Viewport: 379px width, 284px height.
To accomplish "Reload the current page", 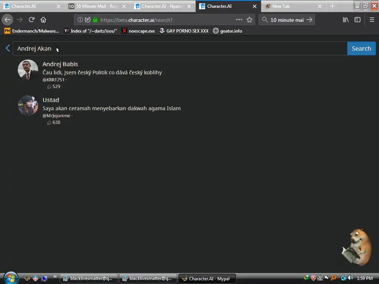I will (x=31, y=20).
